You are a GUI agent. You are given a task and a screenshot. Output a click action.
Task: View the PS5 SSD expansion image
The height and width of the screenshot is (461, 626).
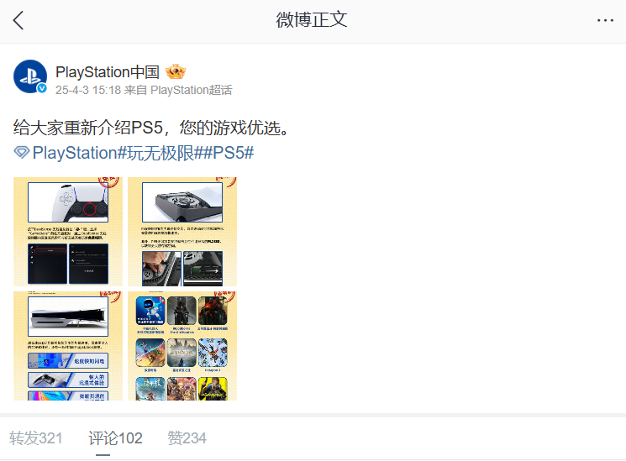click(x=182, y=232)
